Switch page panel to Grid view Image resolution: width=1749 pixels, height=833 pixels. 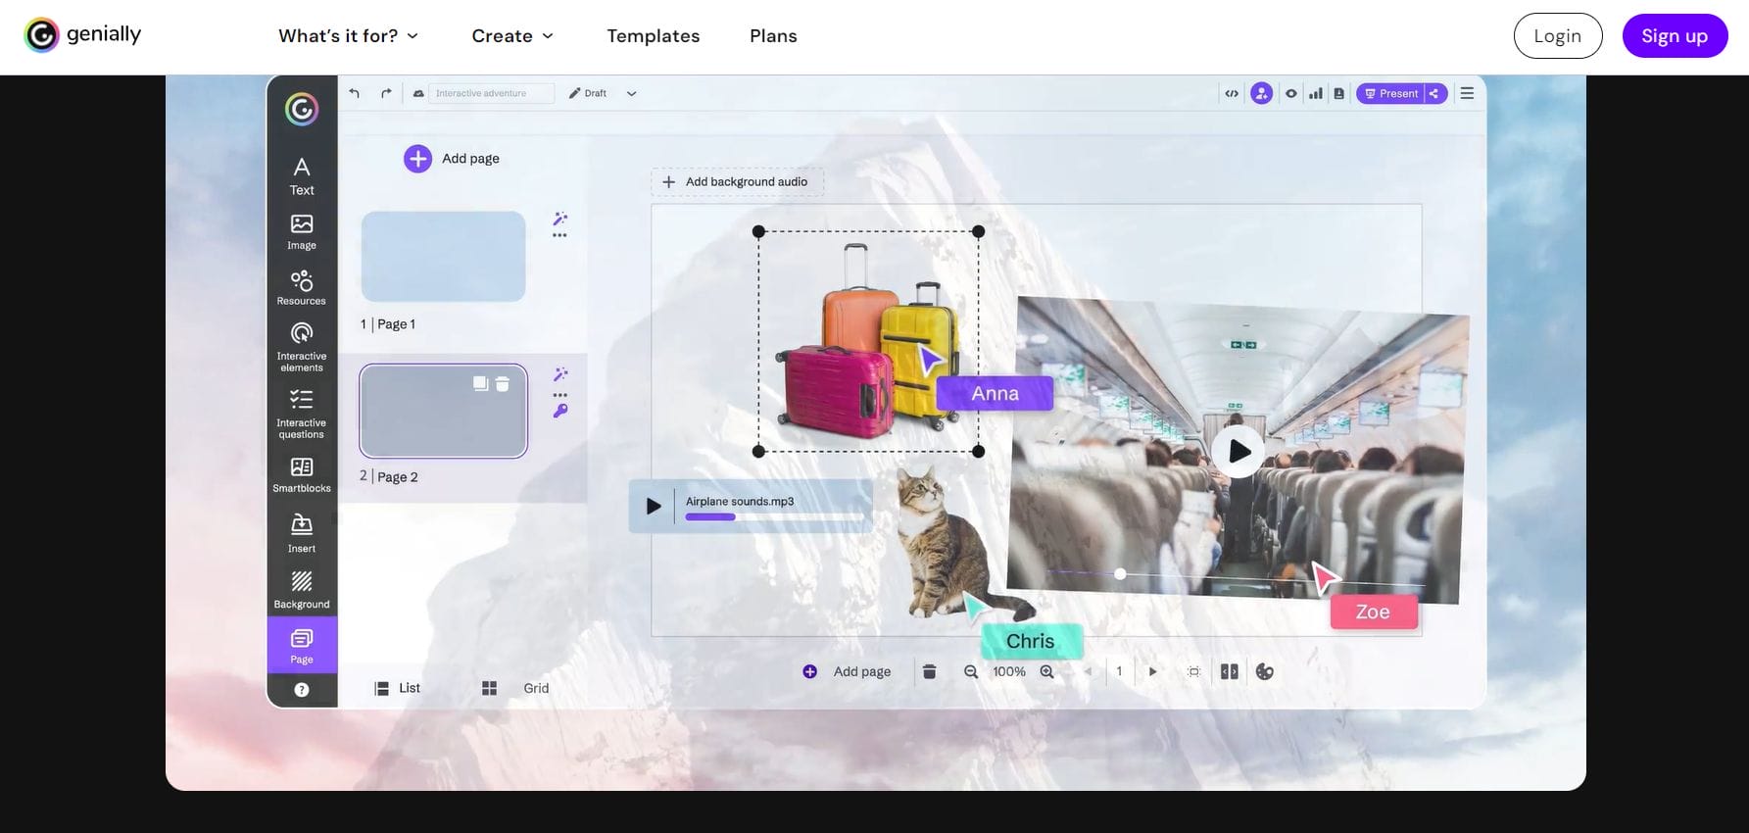pyautogui.click(x=515, y=688)
